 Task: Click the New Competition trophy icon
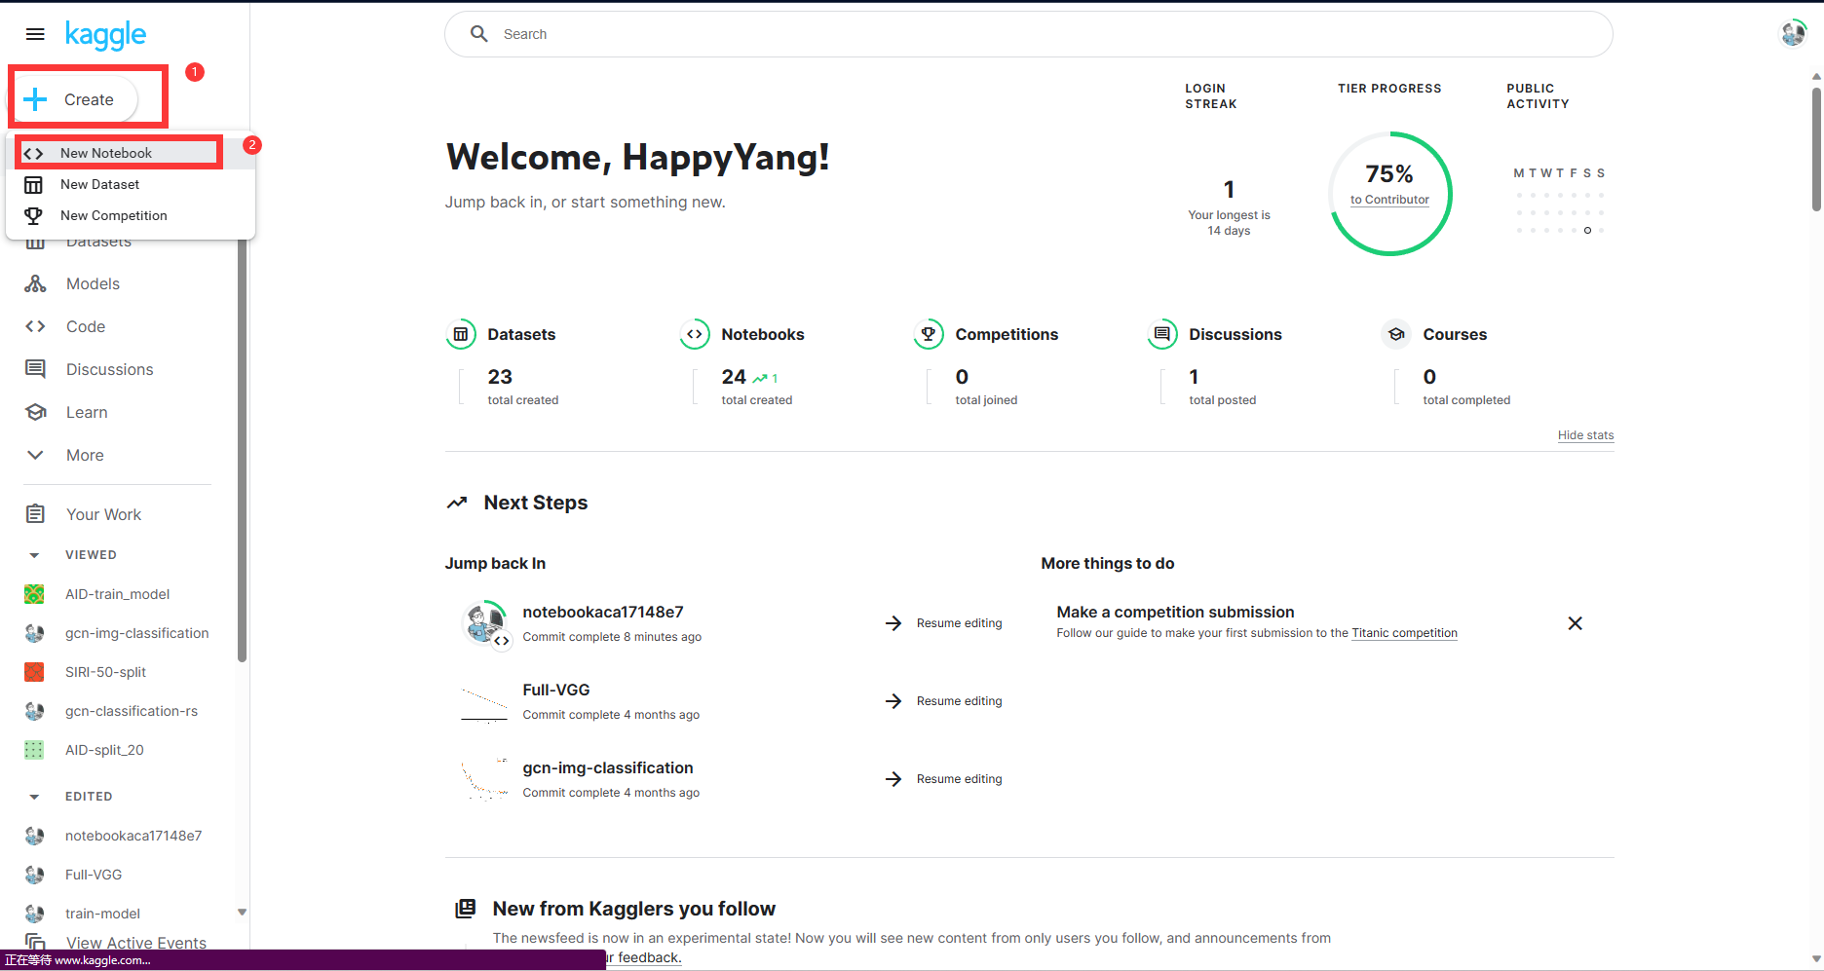click(33, 215)
